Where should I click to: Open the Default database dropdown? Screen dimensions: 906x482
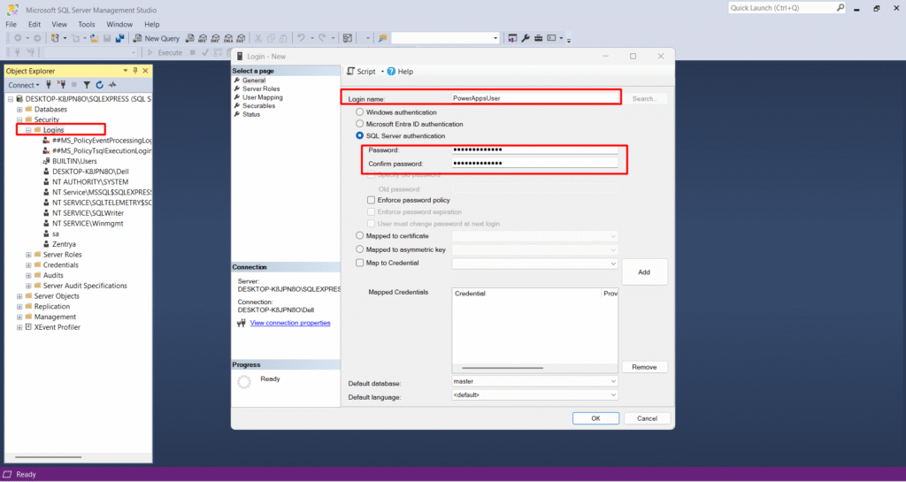coord(534,381)
